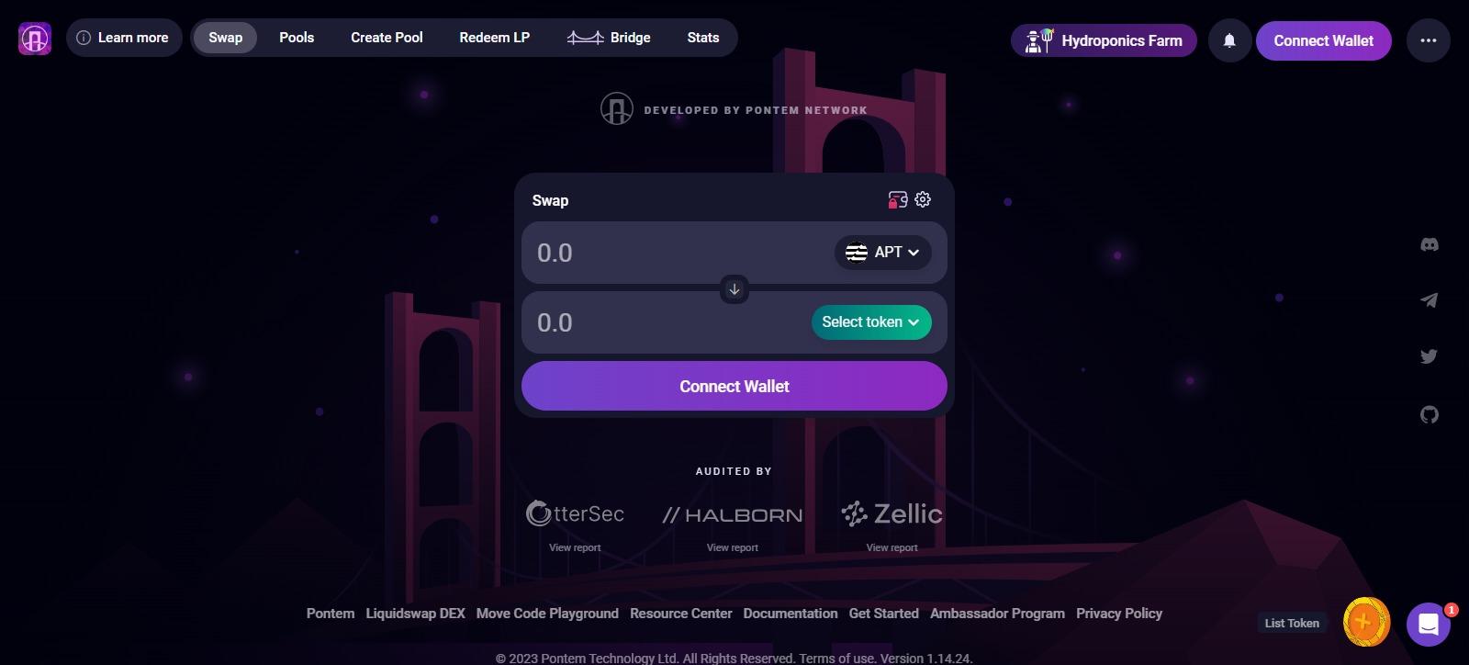View the OtterSec audit report
Viewport: 1469px width, 665px height.
pyautogui.click(x=575, y=547)
